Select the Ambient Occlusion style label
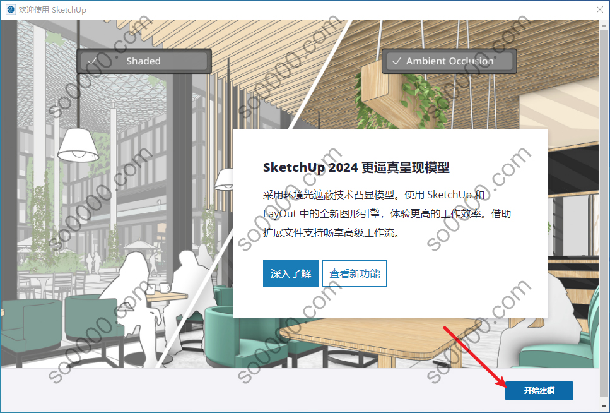This screenshot has height=413, width=610. [450, 61]
